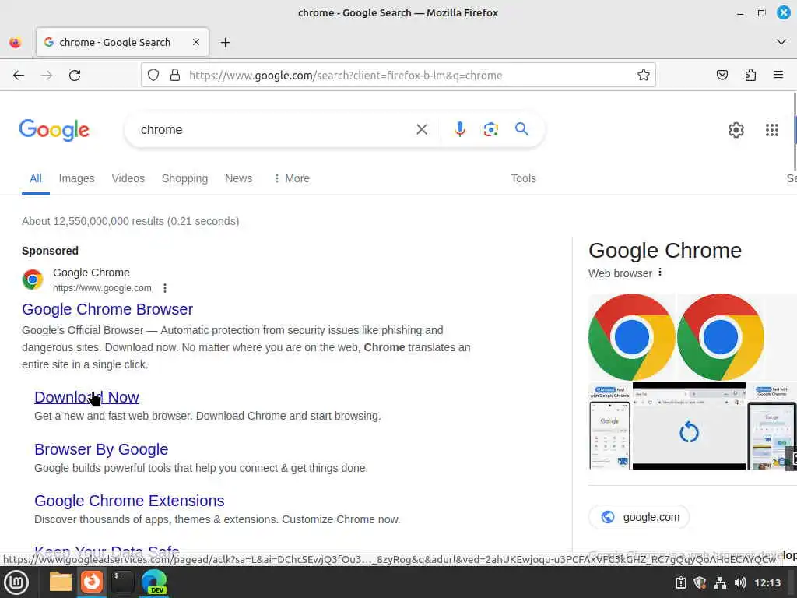
Task: Reload the current page
Action: point(75,76)
